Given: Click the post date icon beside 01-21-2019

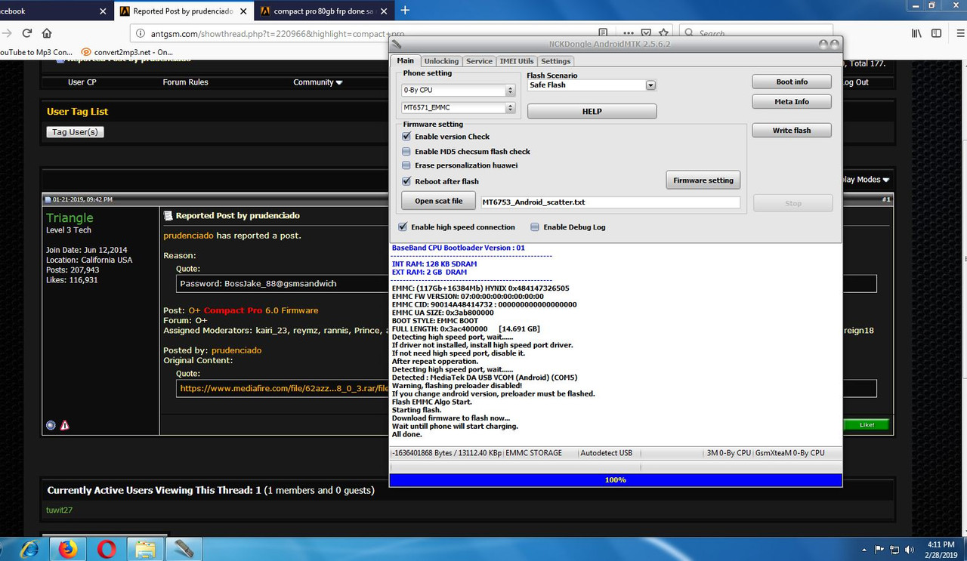Looking at the screenshot, I should [x=48, y=199].
